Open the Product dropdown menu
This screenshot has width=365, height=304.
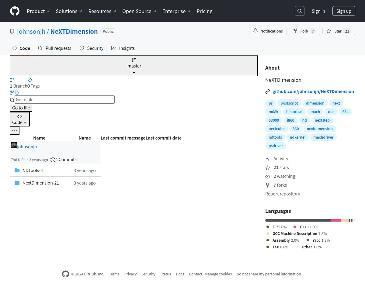38,11
